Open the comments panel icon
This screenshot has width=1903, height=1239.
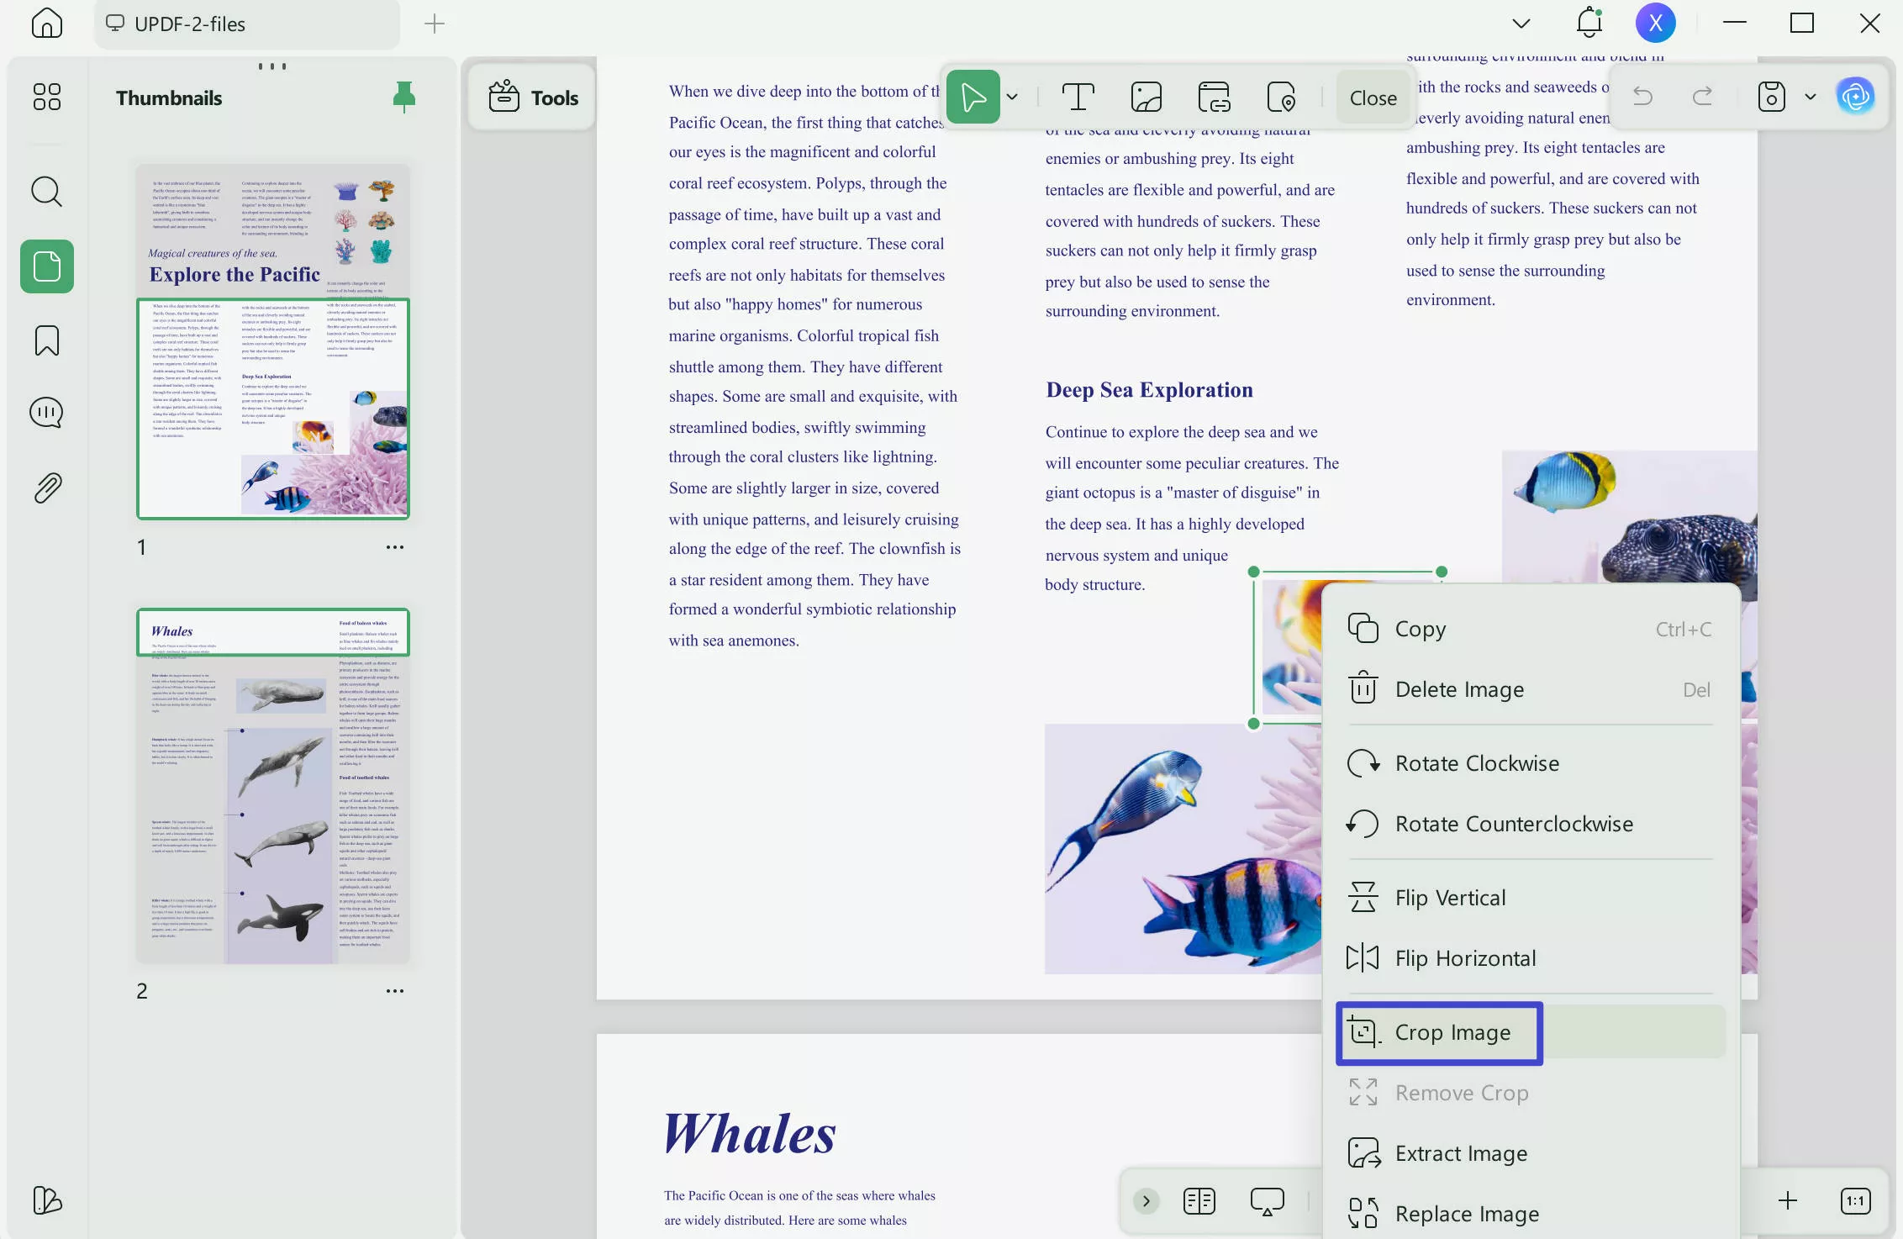tap(46, 413)
